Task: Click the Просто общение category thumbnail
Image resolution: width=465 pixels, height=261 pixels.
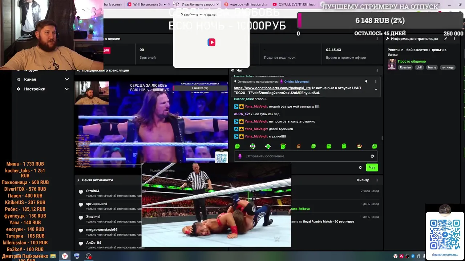Action: click(392, 64)
